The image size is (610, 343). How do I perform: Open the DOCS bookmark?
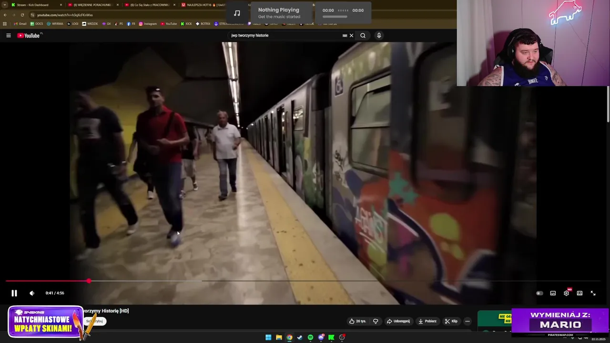coord(37,23)
